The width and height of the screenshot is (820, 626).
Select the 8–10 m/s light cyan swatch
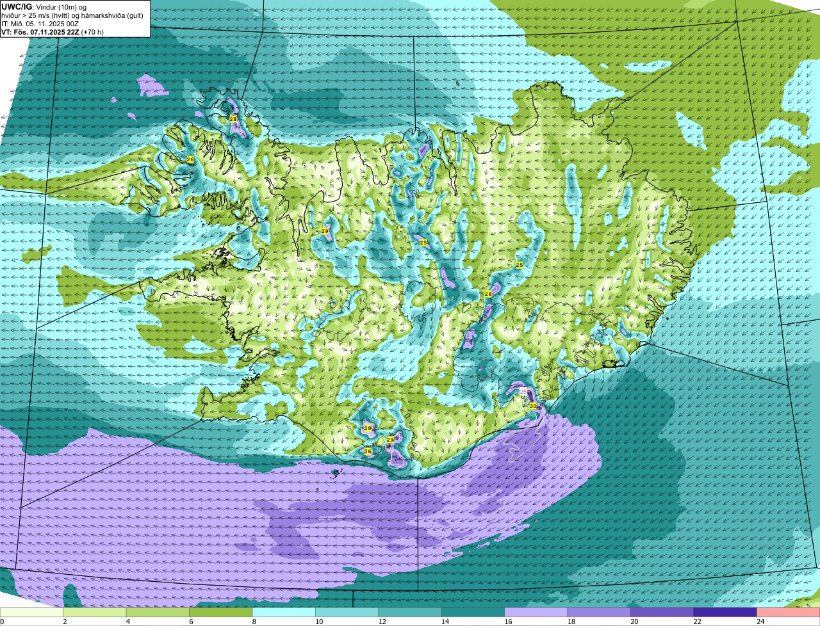[x=284, y=612]
